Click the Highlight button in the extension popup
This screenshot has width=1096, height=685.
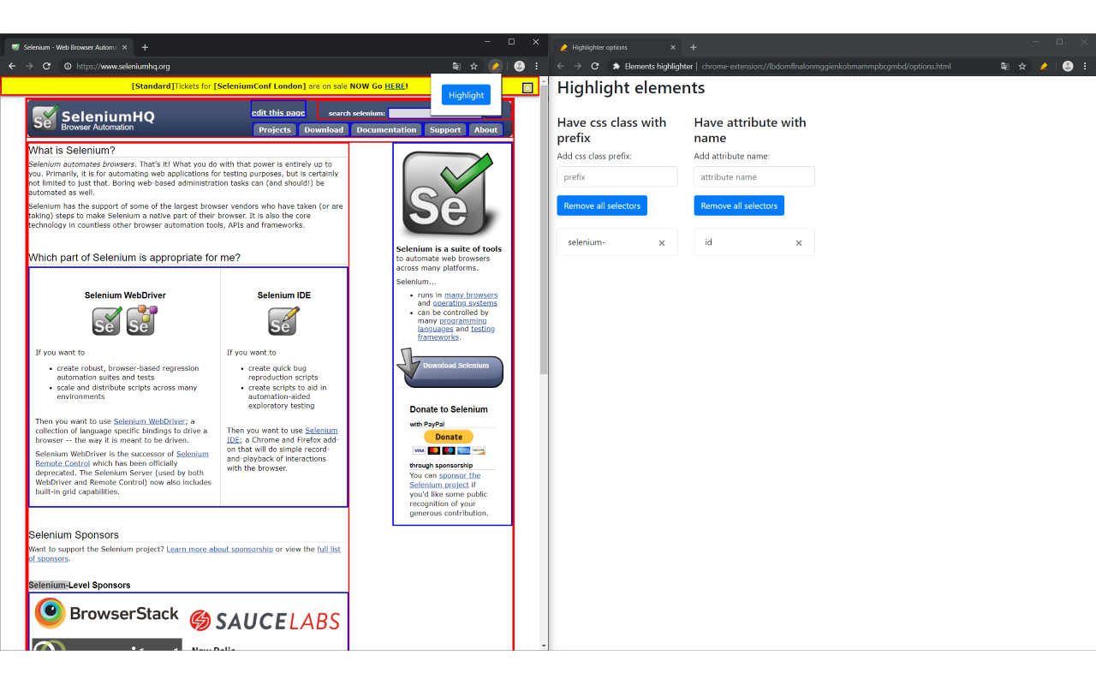(466, 95)
